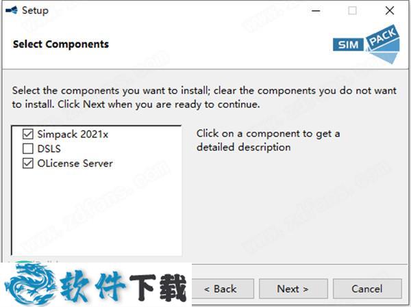Select the OLicense Server list entry
This screenshot has height=307, width=411.
coord(75,163)
